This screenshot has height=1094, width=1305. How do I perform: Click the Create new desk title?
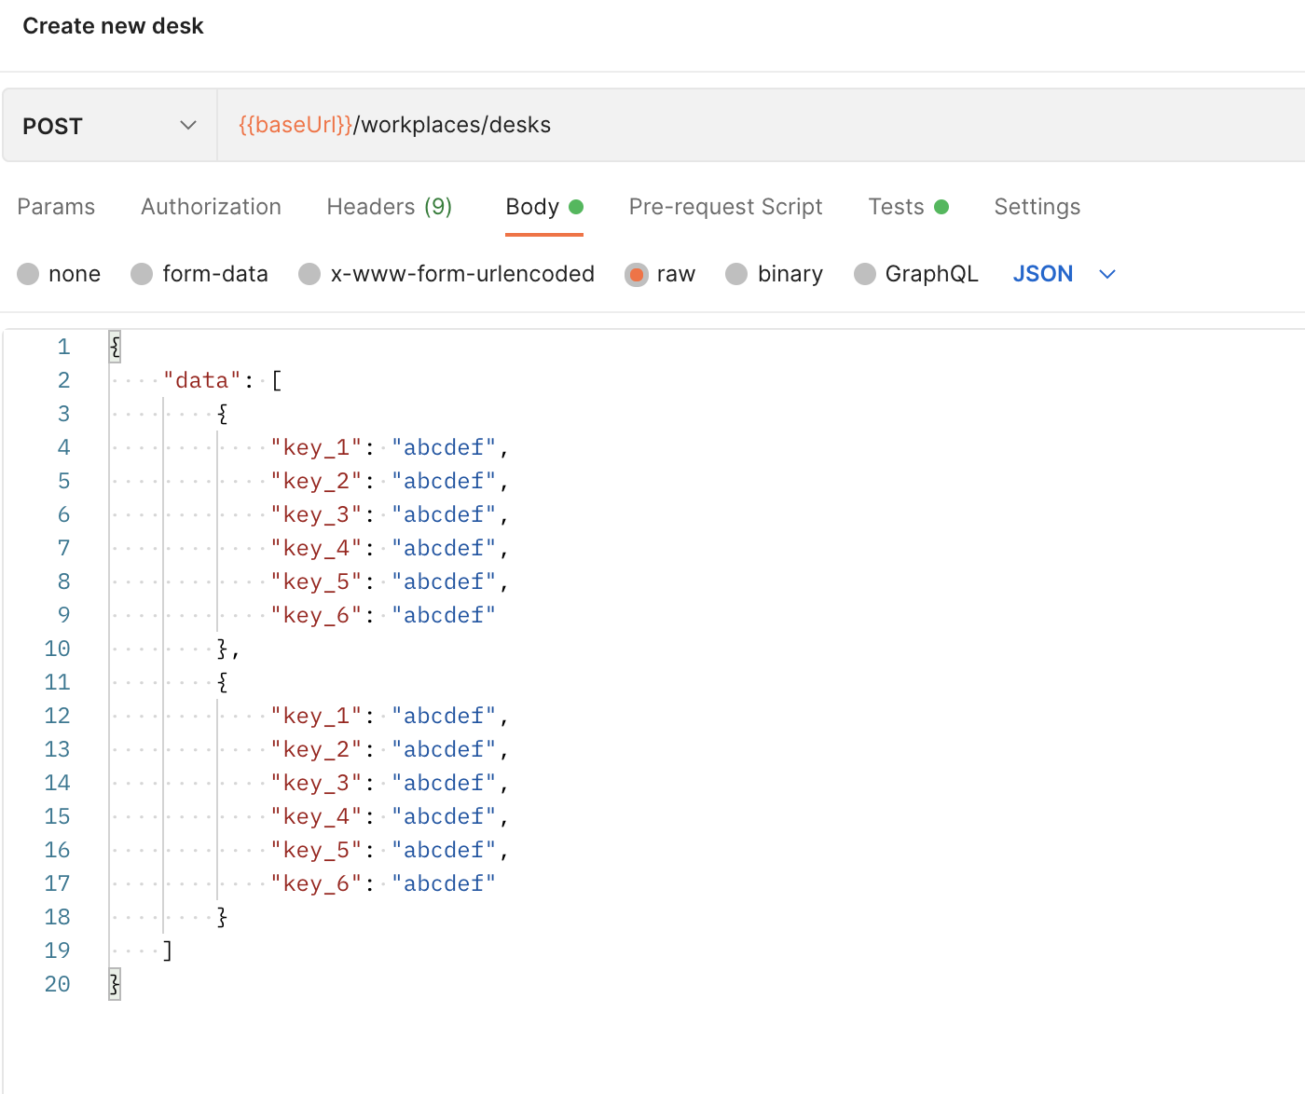tap(113, 26)
